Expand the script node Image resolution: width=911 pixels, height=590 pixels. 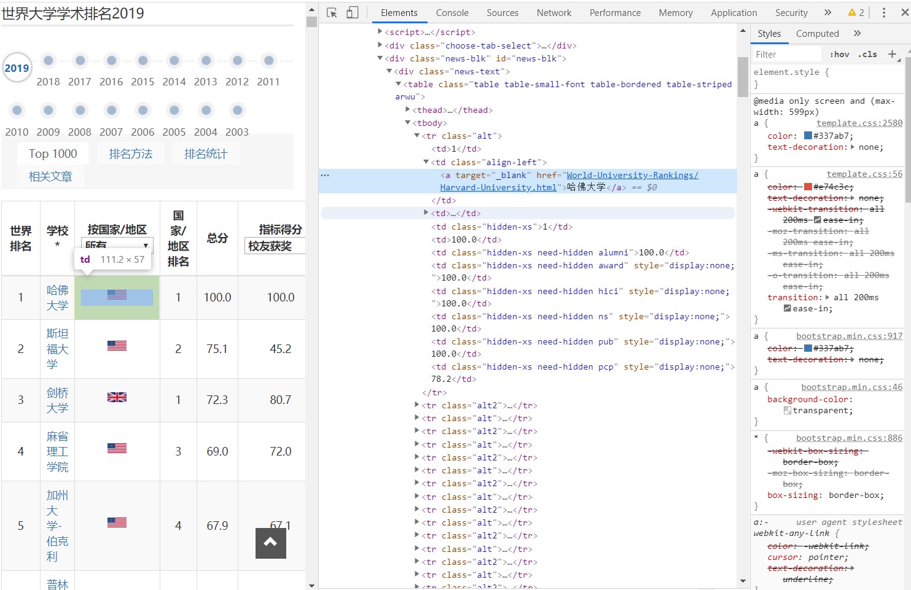(380, 31)
